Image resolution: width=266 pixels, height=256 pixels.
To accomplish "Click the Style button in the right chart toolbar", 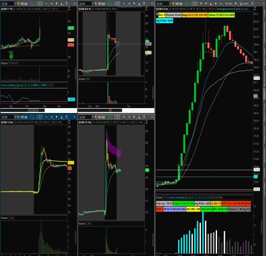I will click(229, 4).
